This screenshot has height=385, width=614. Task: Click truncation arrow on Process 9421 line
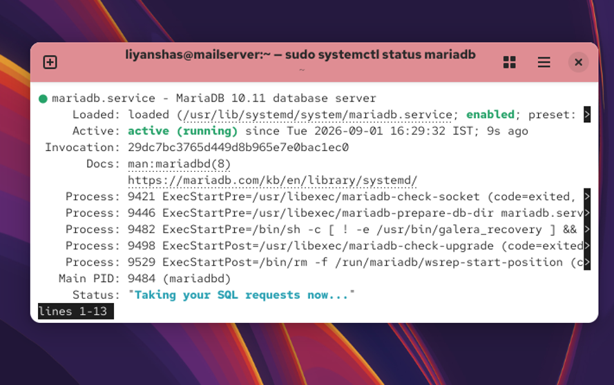point(587,197)
